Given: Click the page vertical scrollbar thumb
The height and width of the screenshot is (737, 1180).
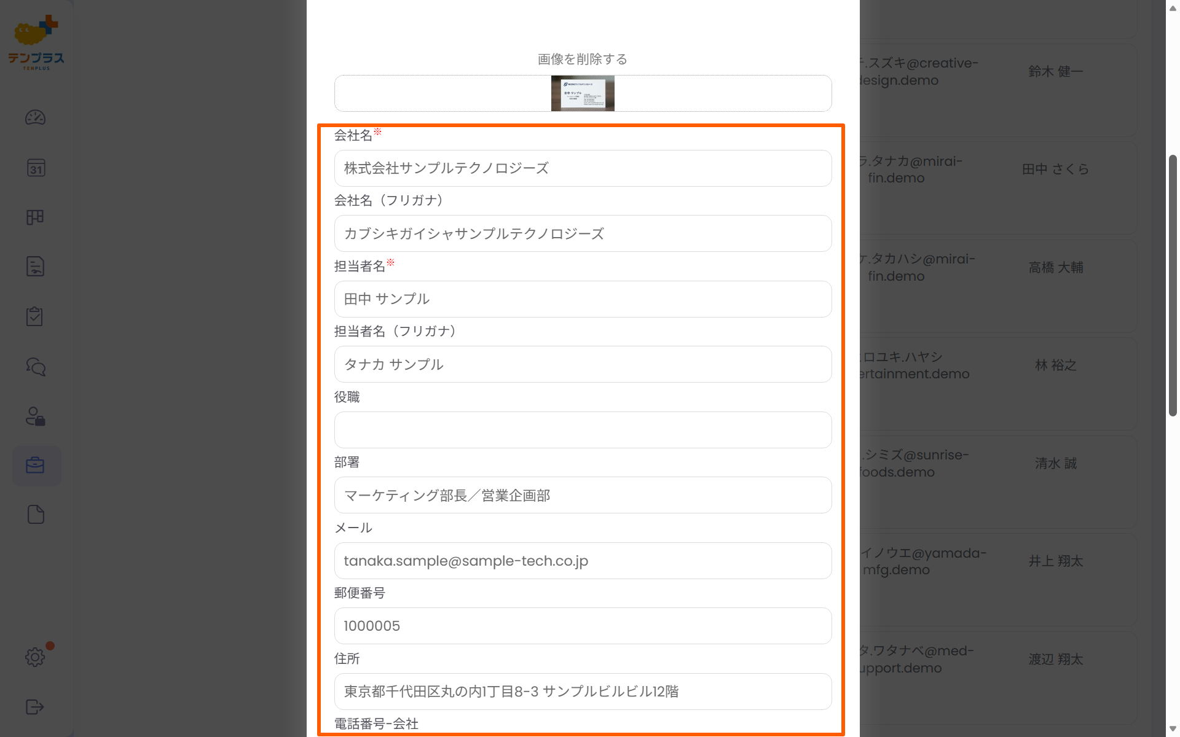Looking at the screenshot, I should 1173,286.
